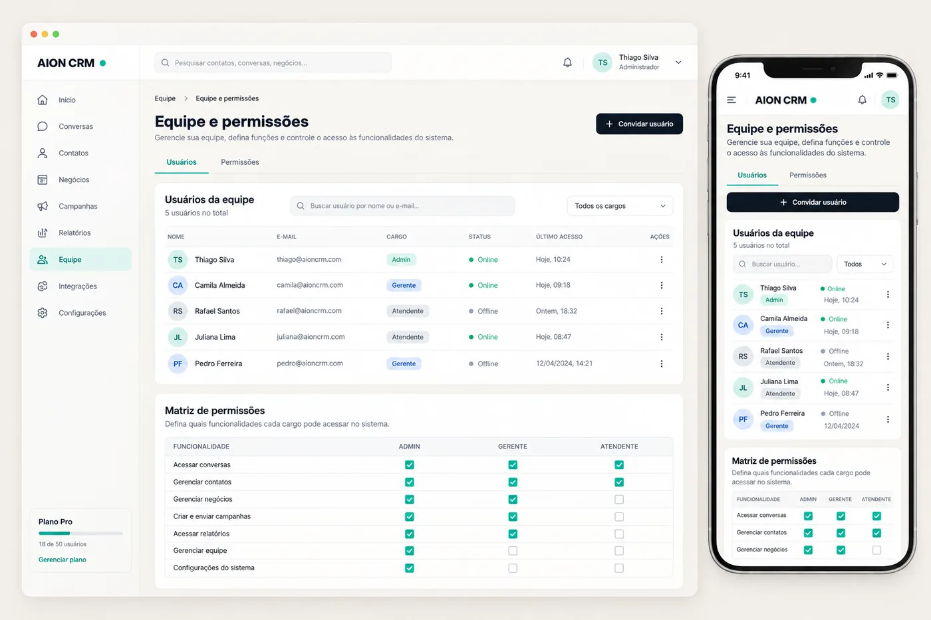Click the Plano Pro usage progress bar
The height and width of the screenshot is (620, 931).
pyautogui.click(x=80, y=533)
